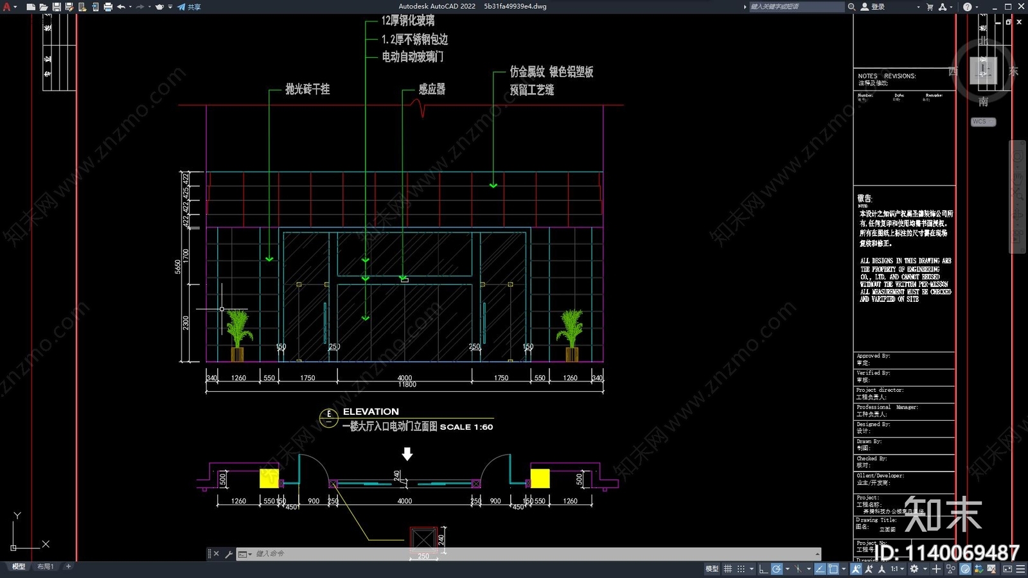Open the workspace switching gear icon

914,569
